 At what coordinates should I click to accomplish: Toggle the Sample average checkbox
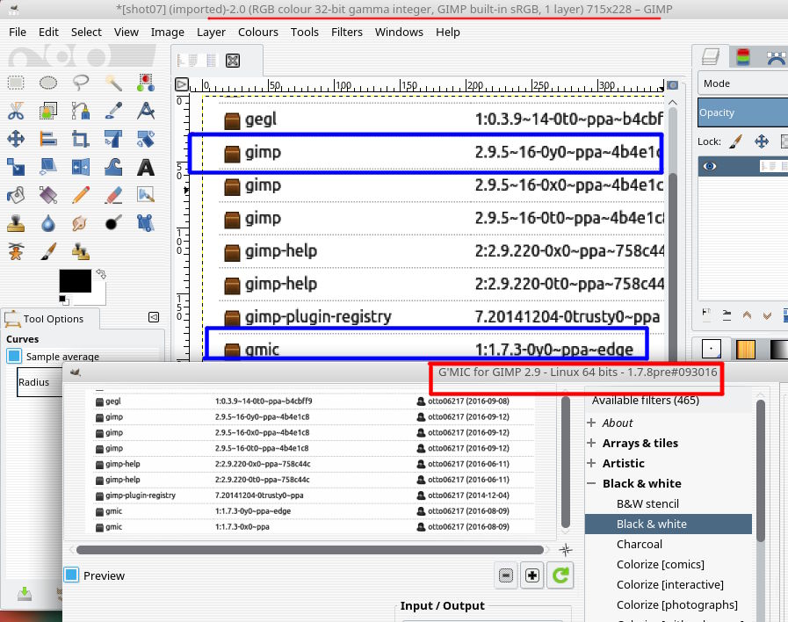(14, 356)
